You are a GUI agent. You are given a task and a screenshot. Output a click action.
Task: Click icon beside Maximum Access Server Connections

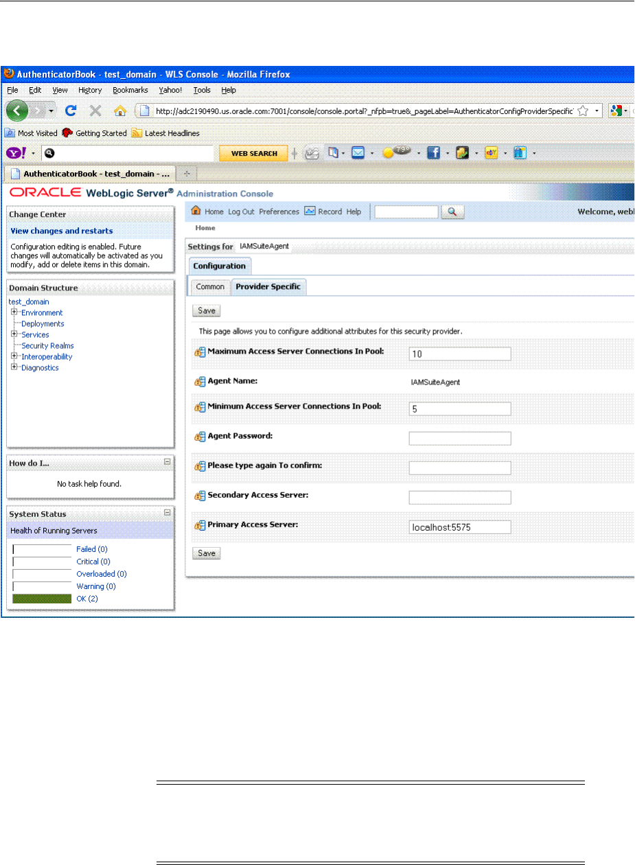tap(200, 352)
